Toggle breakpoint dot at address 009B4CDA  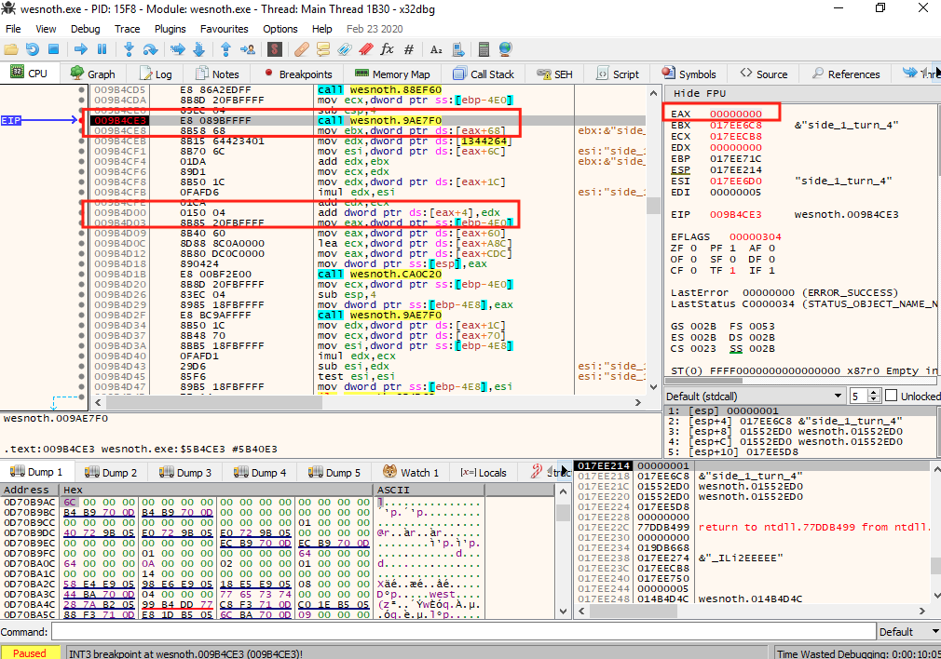[x=82, y=101]
